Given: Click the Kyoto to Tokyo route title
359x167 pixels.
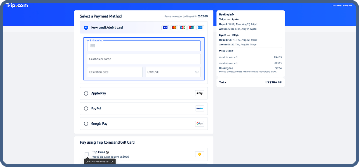Looking at the screenshot, I should pyautogui.click(x=229, y=35).
